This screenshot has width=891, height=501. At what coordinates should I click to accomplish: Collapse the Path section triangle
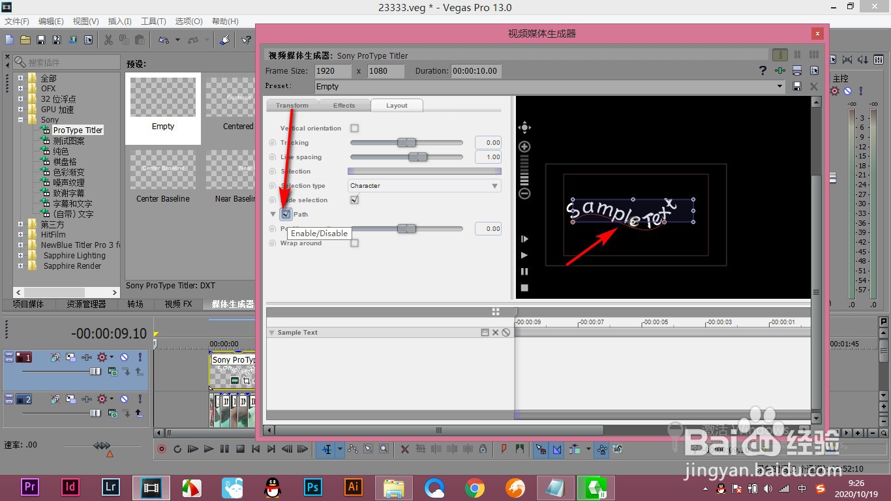pos(273,214)
